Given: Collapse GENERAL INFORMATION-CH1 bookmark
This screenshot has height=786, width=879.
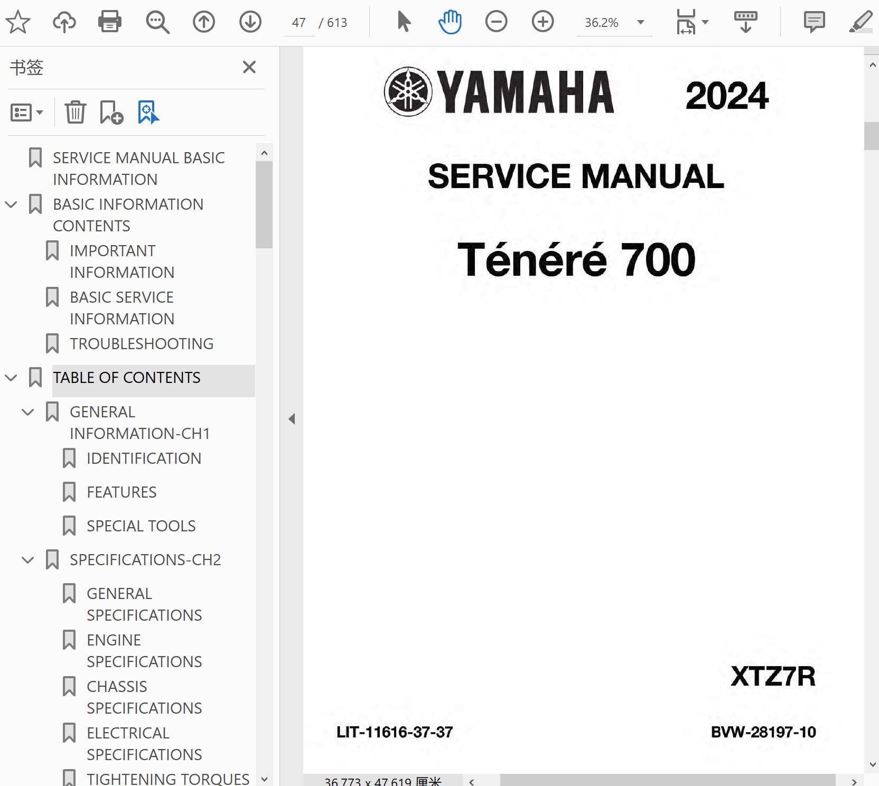Looking at the screenshot, I should tap(28, 412).
